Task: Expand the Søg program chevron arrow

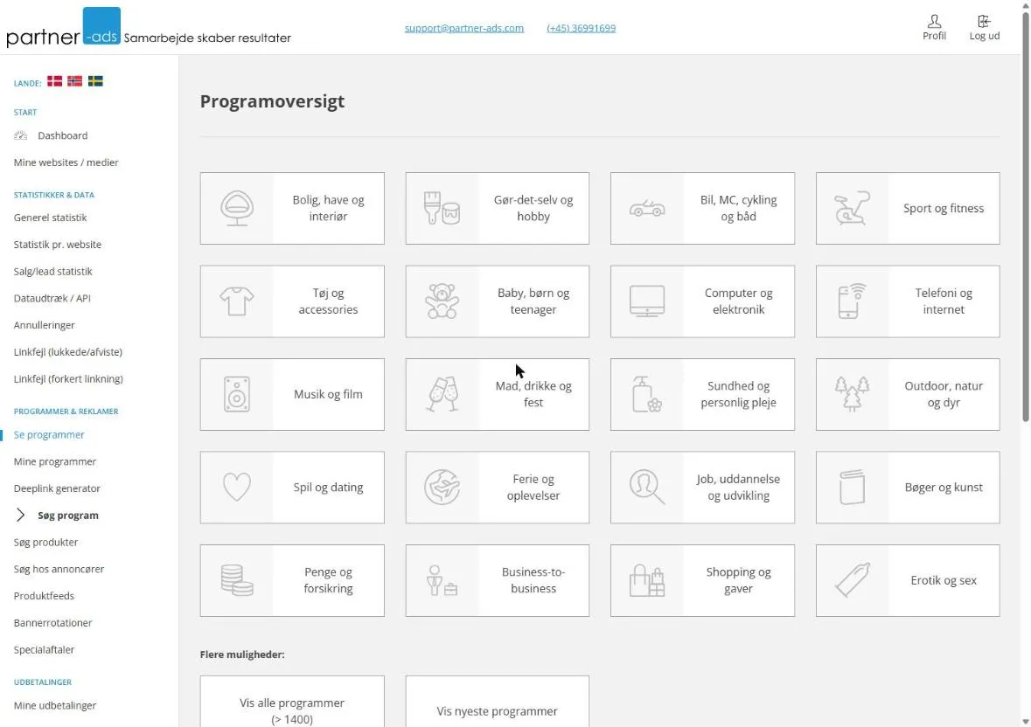Action: 20,515
